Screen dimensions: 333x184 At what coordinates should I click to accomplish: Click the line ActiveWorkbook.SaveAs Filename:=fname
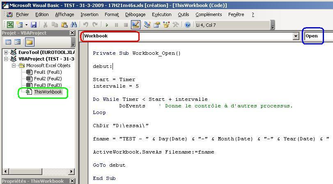click(x=153, y=152)
